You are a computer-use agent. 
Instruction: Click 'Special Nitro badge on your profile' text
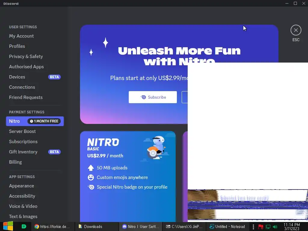click(x=132, y=187)
